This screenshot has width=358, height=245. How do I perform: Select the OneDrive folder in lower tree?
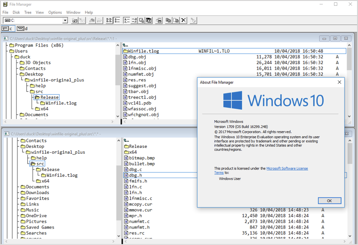tap(34, 216)
